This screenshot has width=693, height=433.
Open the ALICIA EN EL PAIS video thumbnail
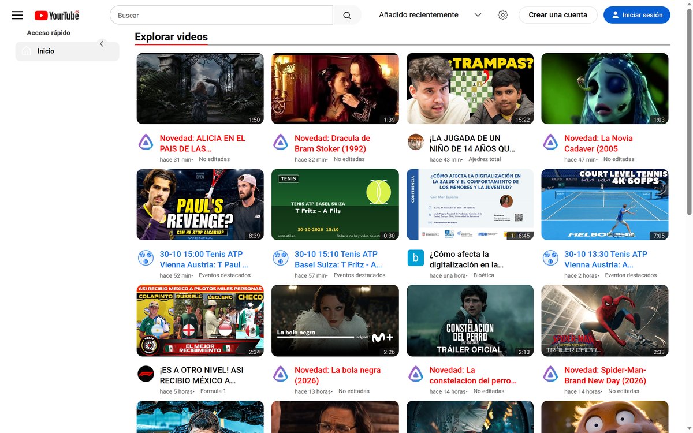click(x=200, y=89)
